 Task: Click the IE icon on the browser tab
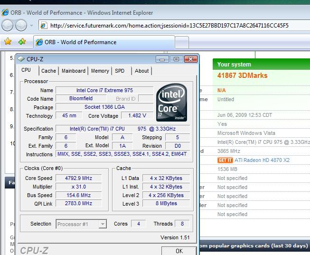click(x=39, y=42)
